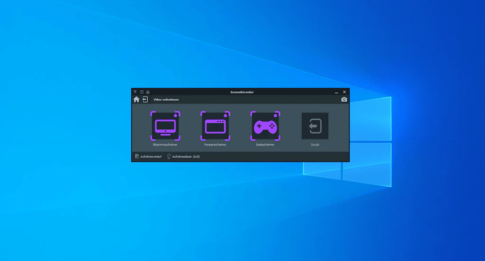The width and height of the screenshot is (485, 261).
Task: Open Aufnahmeverlauf recording history
Action: (148, 157)
